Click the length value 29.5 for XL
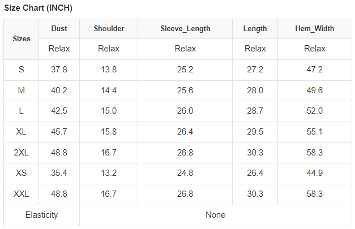Screen dimensions: 355x229 click(x=255, y=132)
